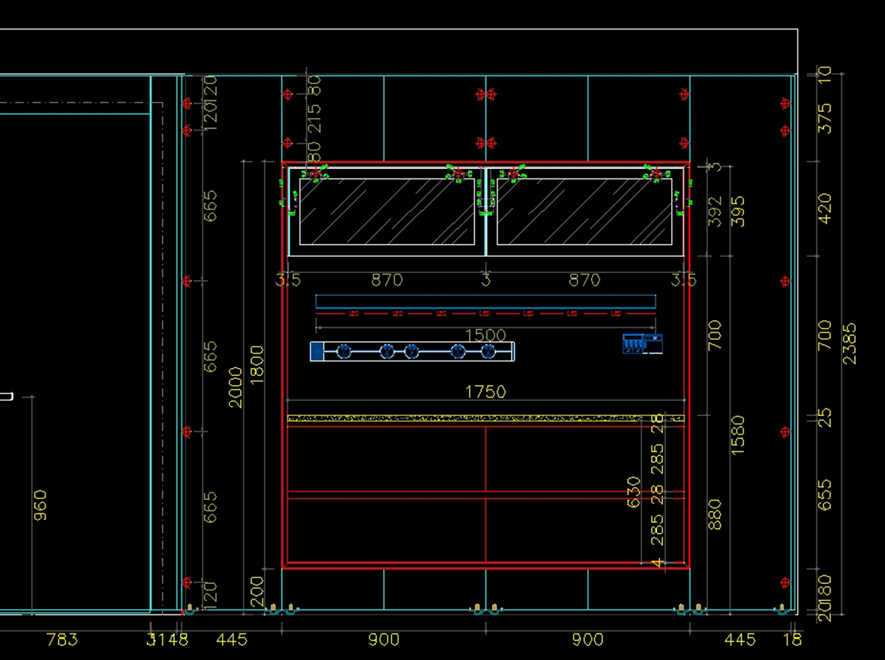Screen dimensions: 885x660
Task: Click the 1750 dimension label
Action: [x=485, y=392]
